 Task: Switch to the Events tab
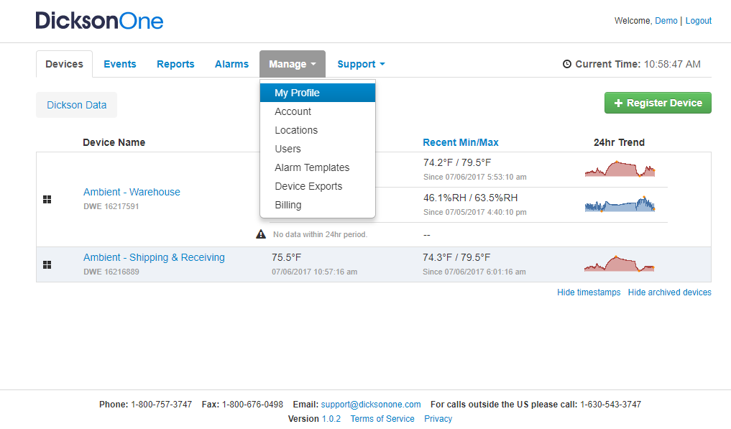(x=120, y=64)
